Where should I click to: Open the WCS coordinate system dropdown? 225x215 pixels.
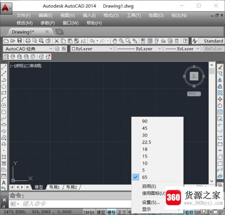click(194, 94)
